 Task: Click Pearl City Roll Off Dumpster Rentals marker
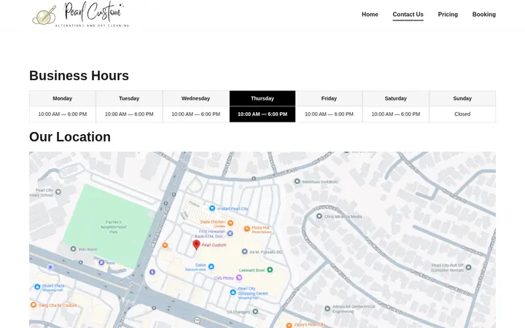468,267
